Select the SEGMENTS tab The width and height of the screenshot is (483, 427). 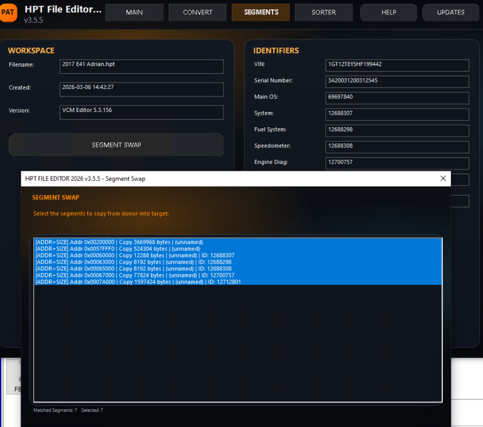point(261,13)
